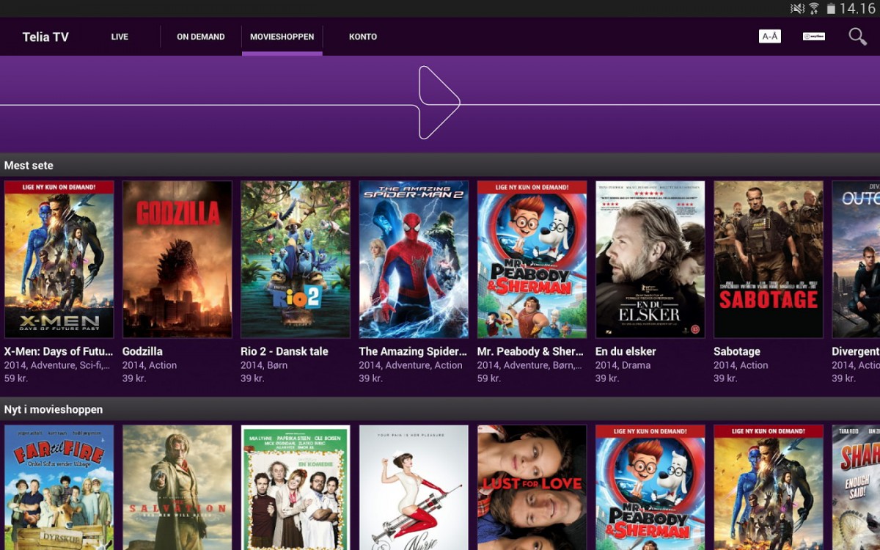
Task: Tap the '2014, Børn' genre line under Rio 2
Action: pos(264,365)
